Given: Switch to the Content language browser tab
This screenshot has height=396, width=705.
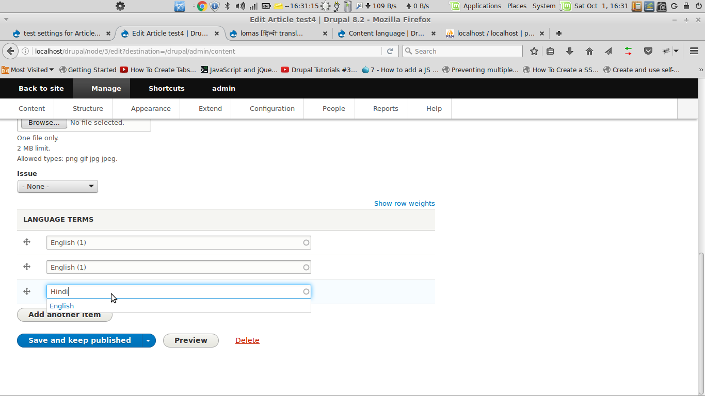Looking at the screenshot, I should 387,33.
